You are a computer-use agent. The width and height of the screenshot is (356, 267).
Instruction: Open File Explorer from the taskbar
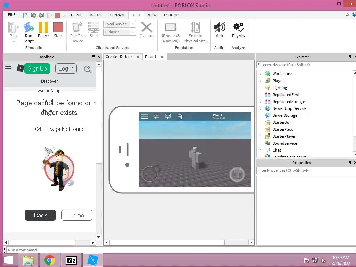click(x=29, y=260)
